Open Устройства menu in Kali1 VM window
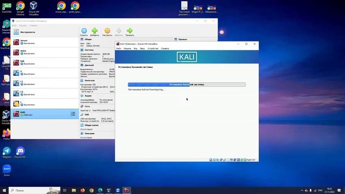Screen dimensions: 345x194 [153, 48]
